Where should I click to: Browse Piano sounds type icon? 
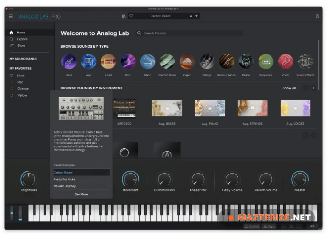coord(147,62)
